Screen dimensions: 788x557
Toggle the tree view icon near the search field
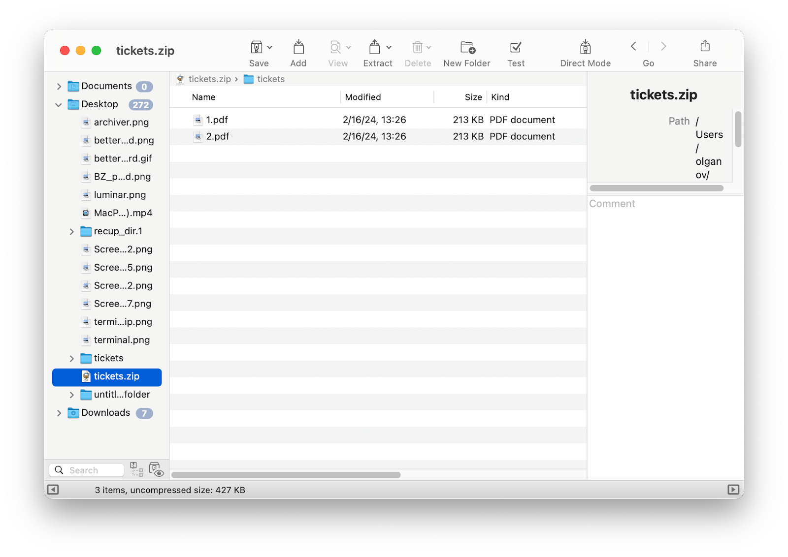coord(135,470)
